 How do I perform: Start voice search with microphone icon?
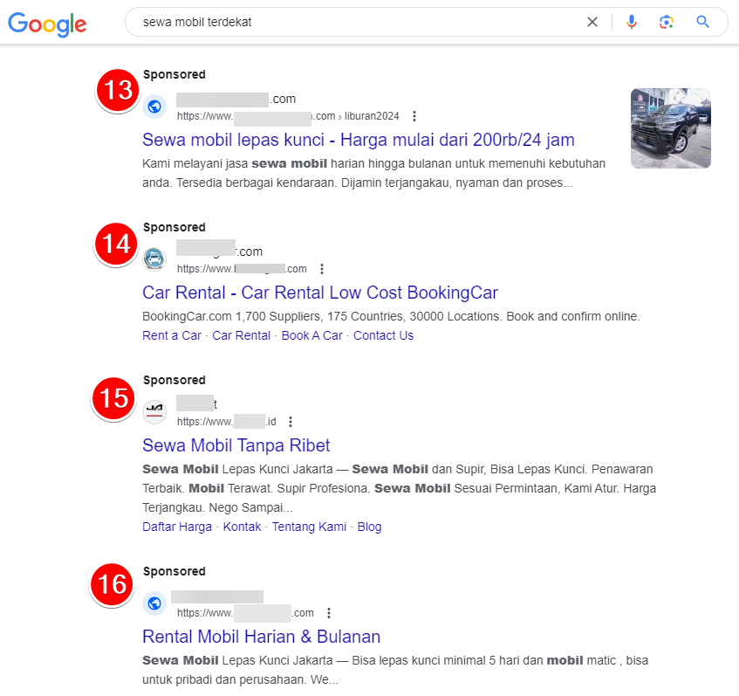pyautogui.click(x=632, y=22)
